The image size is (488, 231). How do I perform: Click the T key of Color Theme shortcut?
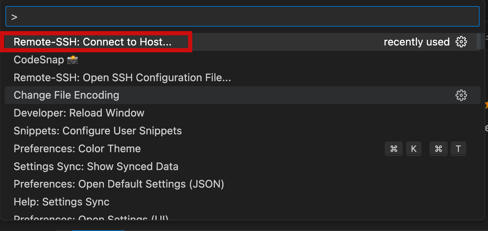pyautogui.click(x=458, y=149)
